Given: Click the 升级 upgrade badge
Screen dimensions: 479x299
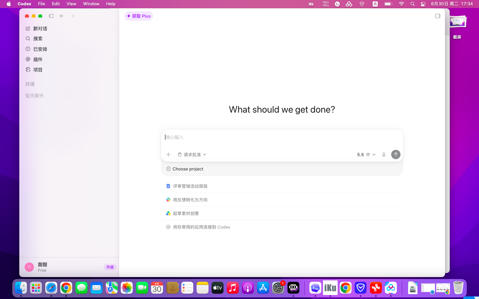Looking at the screenshot, I should [x=110, y=267].
